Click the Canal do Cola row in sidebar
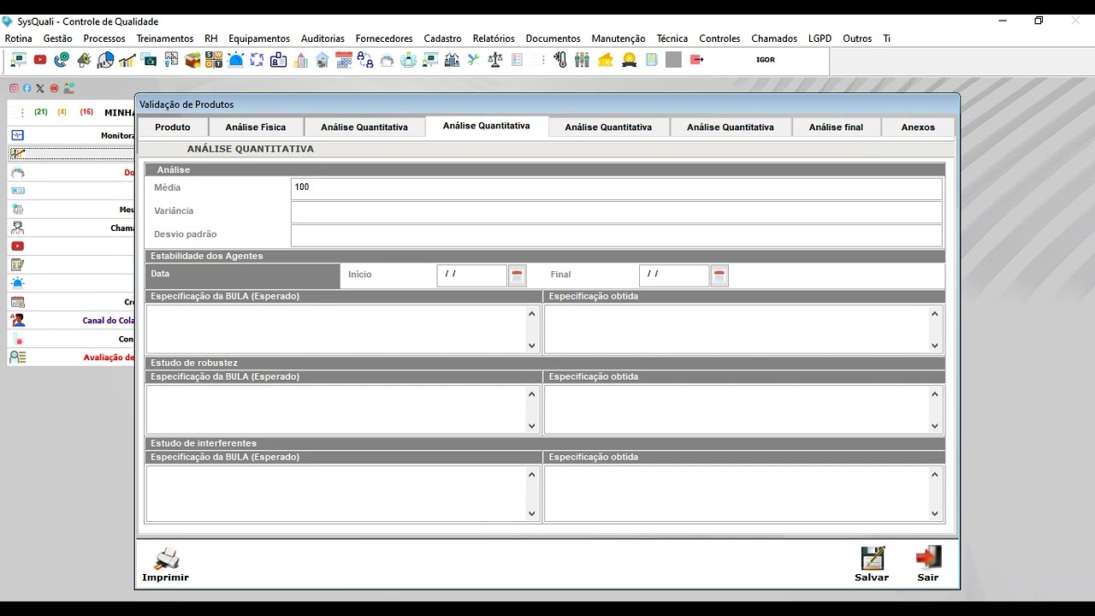1095x616 pixels. pyautogui.click(x=71, y=320)
